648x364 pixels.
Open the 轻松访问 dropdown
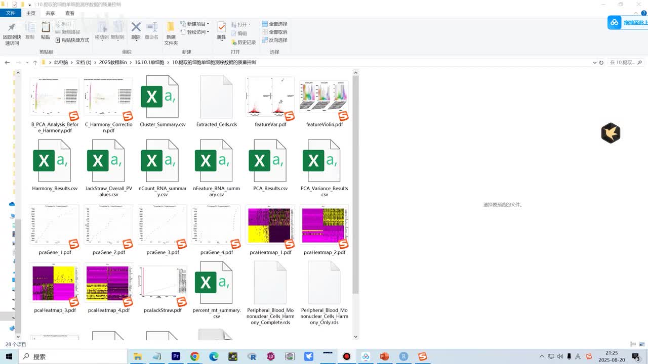tap(194, 32)
